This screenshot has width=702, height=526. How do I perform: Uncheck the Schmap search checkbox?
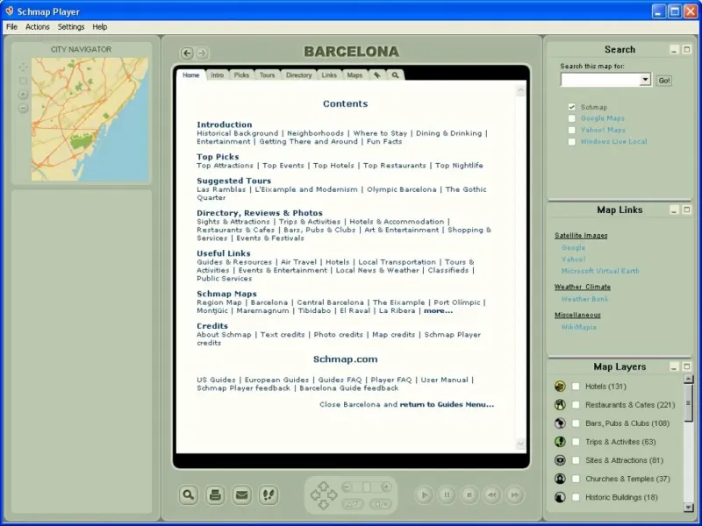(572, 107)
